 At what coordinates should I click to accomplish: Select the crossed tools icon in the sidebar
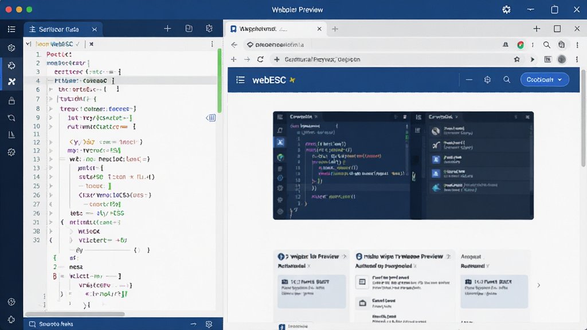point(11,81)
